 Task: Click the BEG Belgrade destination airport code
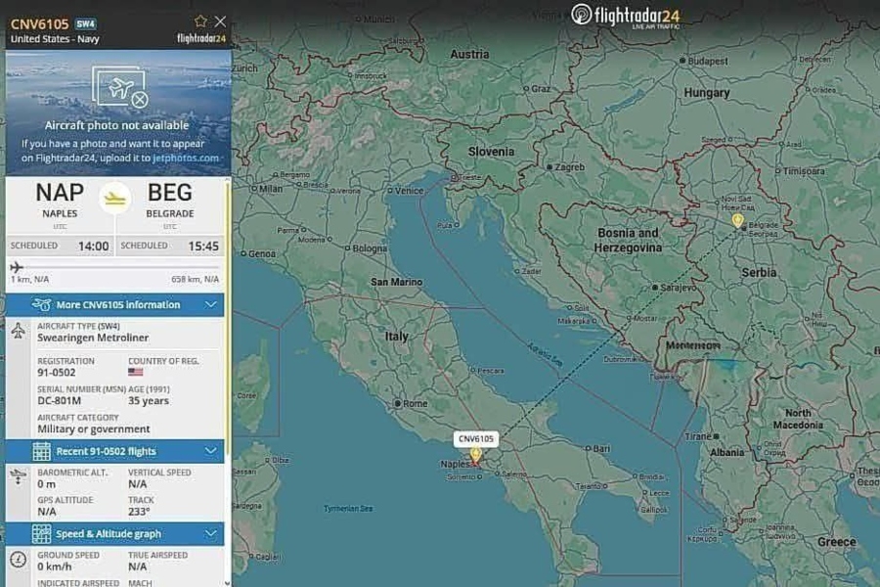[x=170, y=193]
